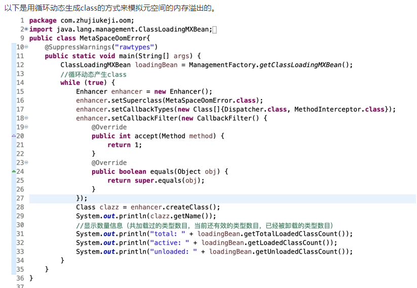Click the "rawtypes" string literal
The height and width of the screenshot is (288, 417).
tap(134, 47)
